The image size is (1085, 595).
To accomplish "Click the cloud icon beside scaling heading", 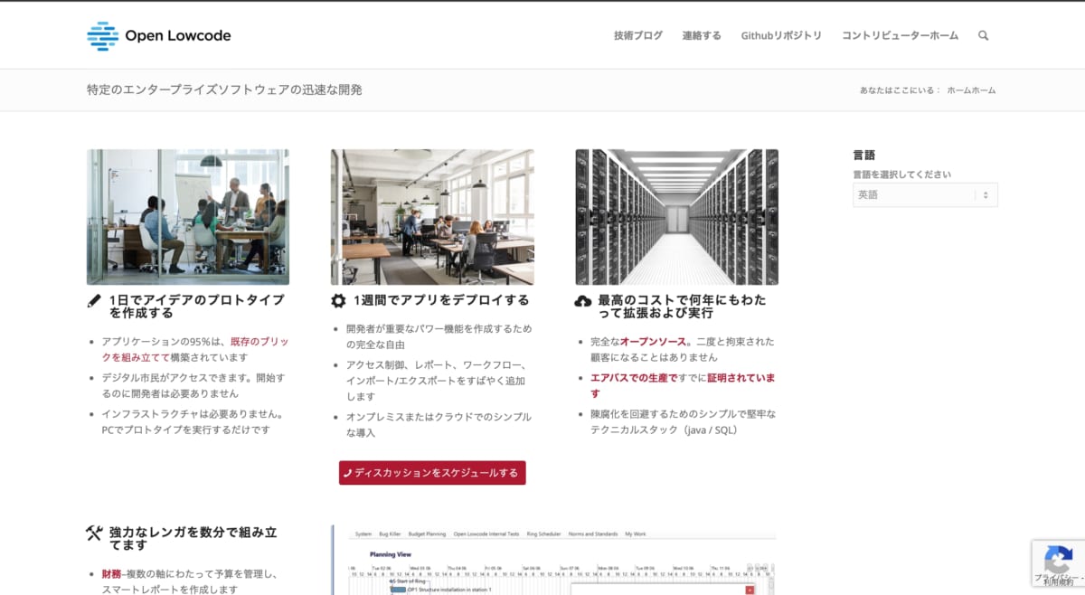I will pos(583,301).
